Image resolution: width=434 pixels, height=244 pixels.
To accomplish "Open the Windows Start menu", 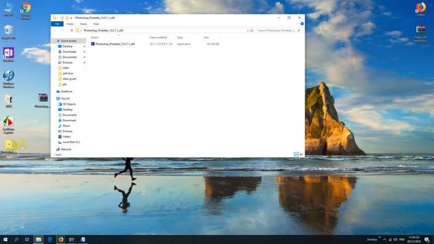I will (x=5, y=239).
